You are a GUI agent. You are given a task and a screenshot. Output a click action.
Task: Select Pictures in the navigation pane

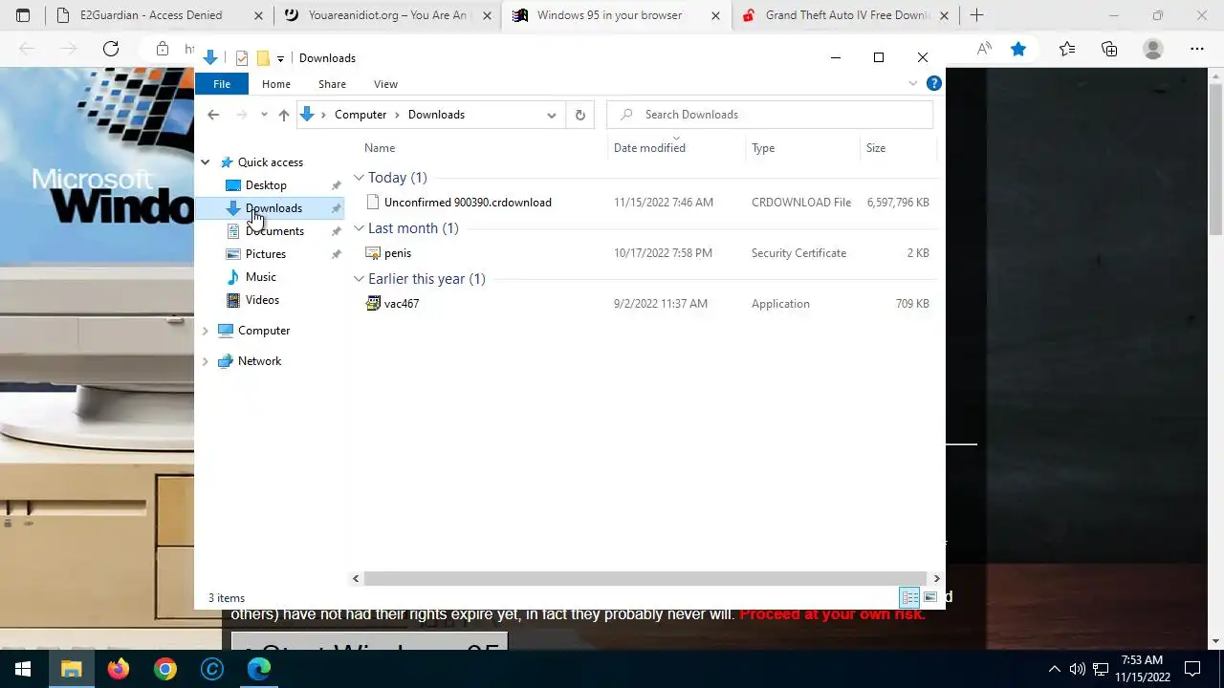265,254
